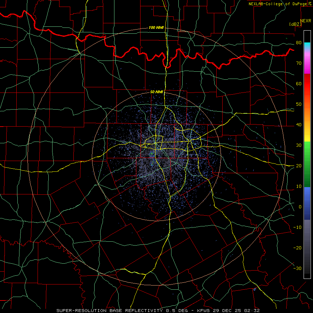This screenshot has height=313, width=313.
Task: Click the 0 value on dBZ scale
Action: [300, 207]
